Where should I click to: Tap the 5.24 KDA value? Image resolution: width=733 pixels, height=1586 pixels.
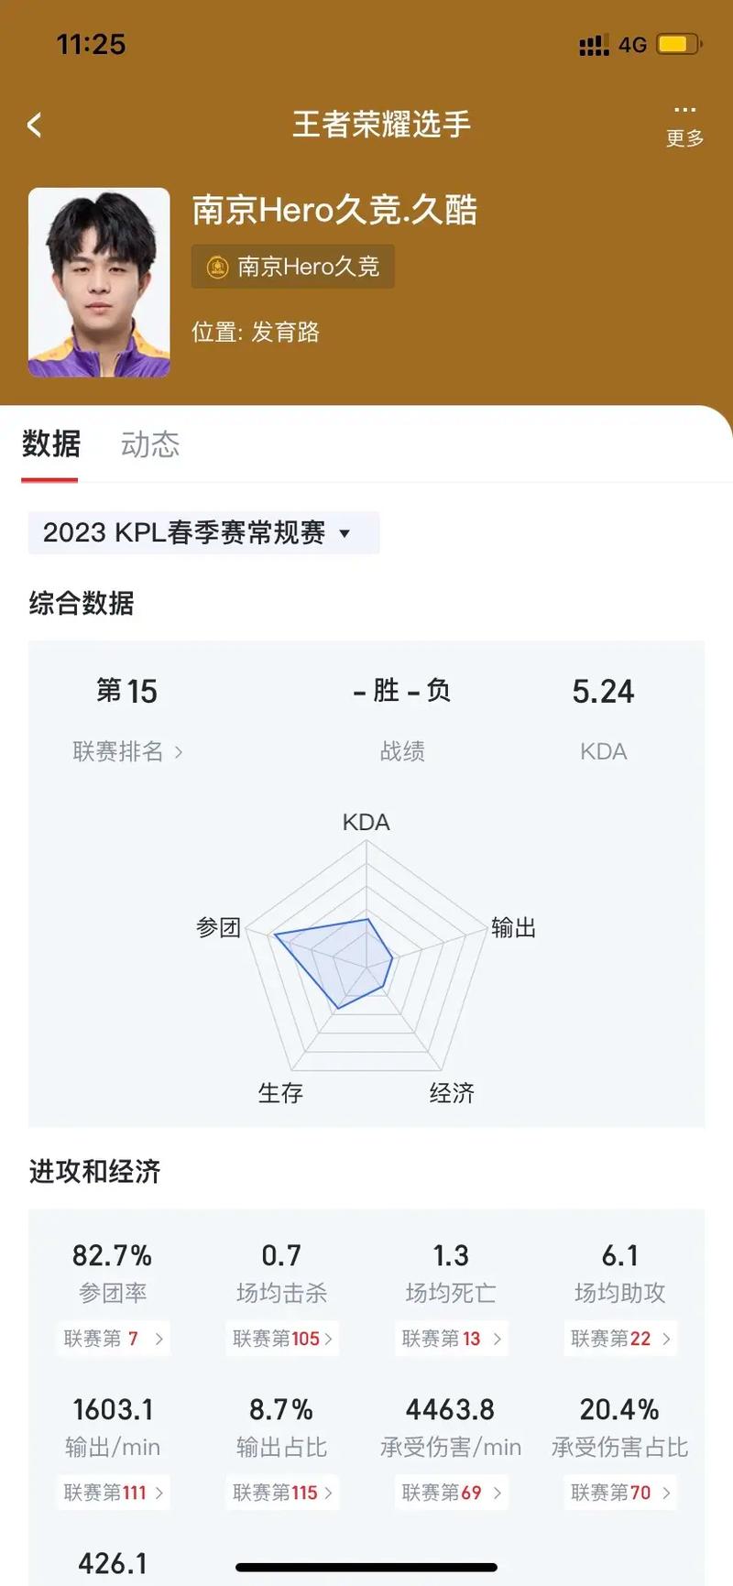point(603,692)
